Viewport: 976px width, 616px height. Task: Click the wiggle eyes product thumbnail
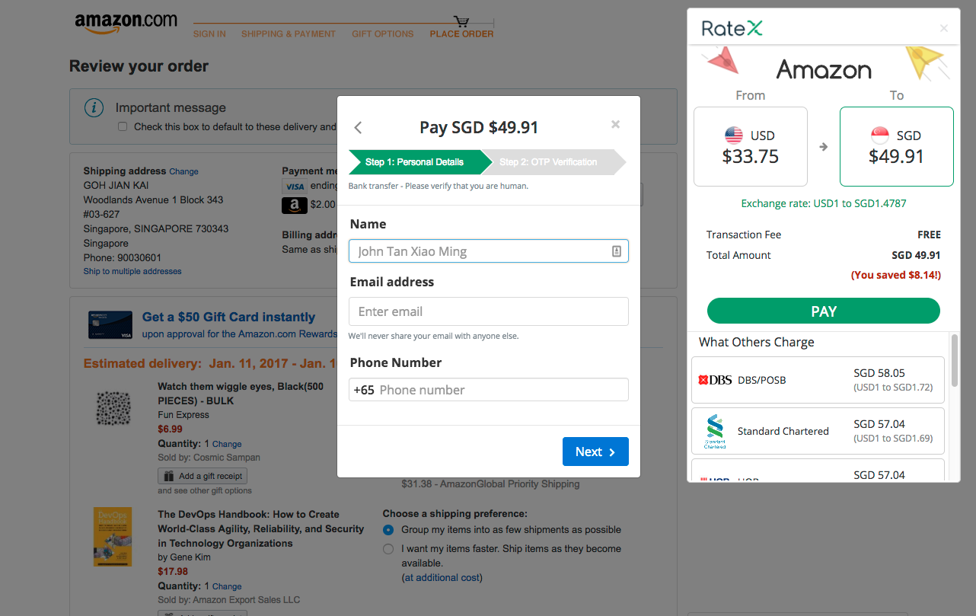pos(113,408)
